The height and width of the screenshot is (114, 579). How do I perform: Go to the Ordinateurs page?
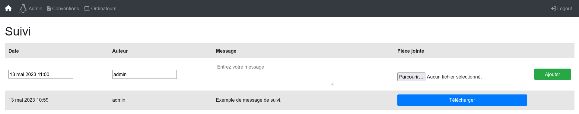tap(100, 8)
